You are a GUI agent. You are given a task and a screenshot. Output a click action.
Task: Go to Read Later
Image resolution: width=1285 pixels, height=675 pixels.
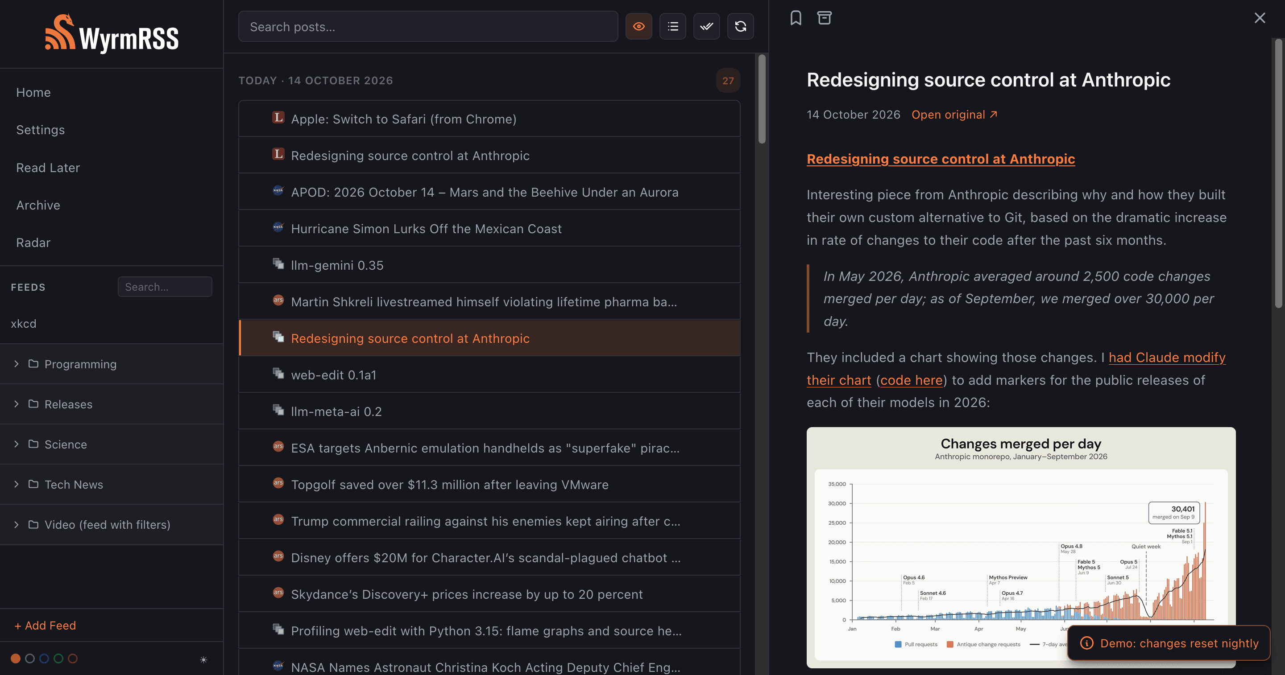pos(48,168)
